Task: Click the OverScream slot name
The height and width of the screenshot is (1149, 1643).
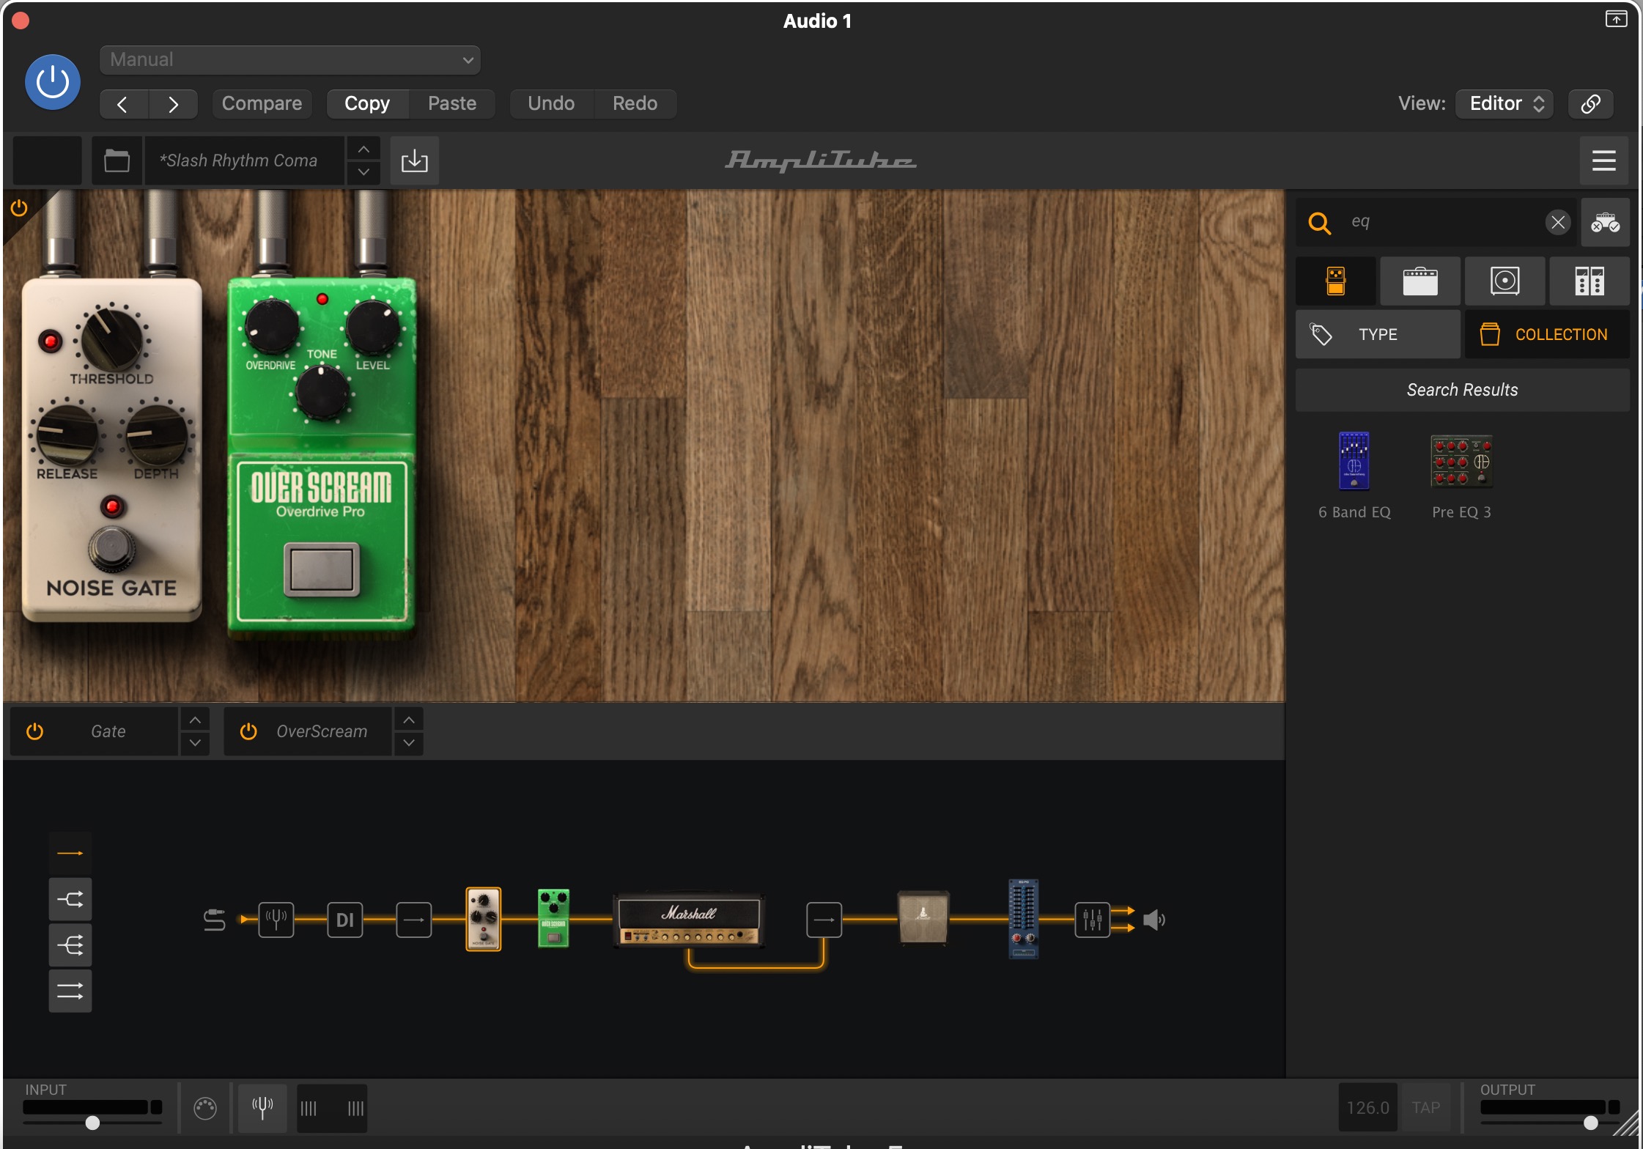Action: click(x=322, y=731)
